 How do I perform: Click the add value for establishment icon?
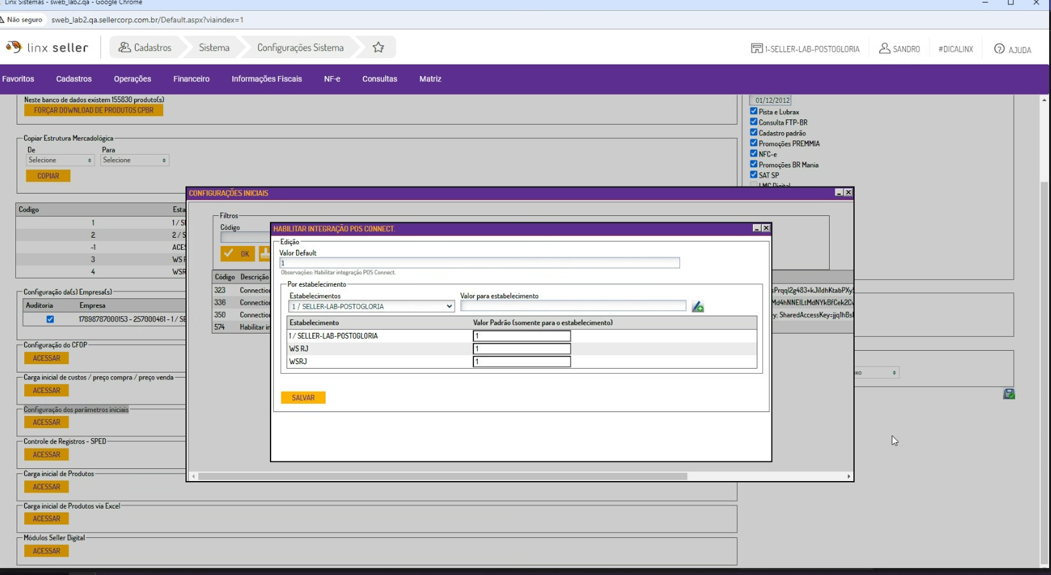(698, 307)
